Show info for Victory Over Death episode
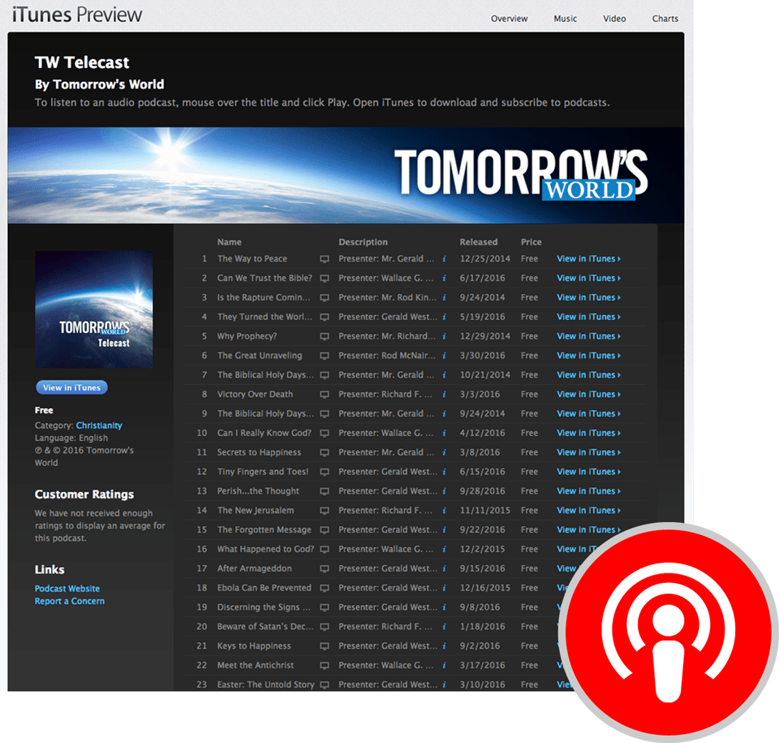 pos(444,395)
